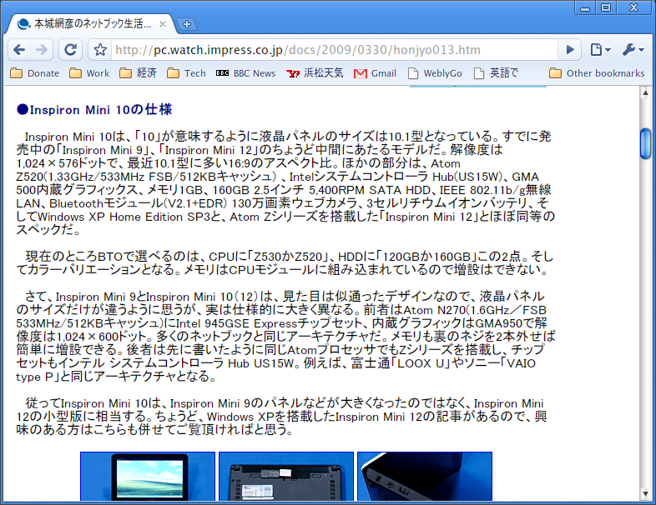Click text "Intel 945GSE Express"
The height and width of the screenshot is (505, 656).
pos(237,323)
